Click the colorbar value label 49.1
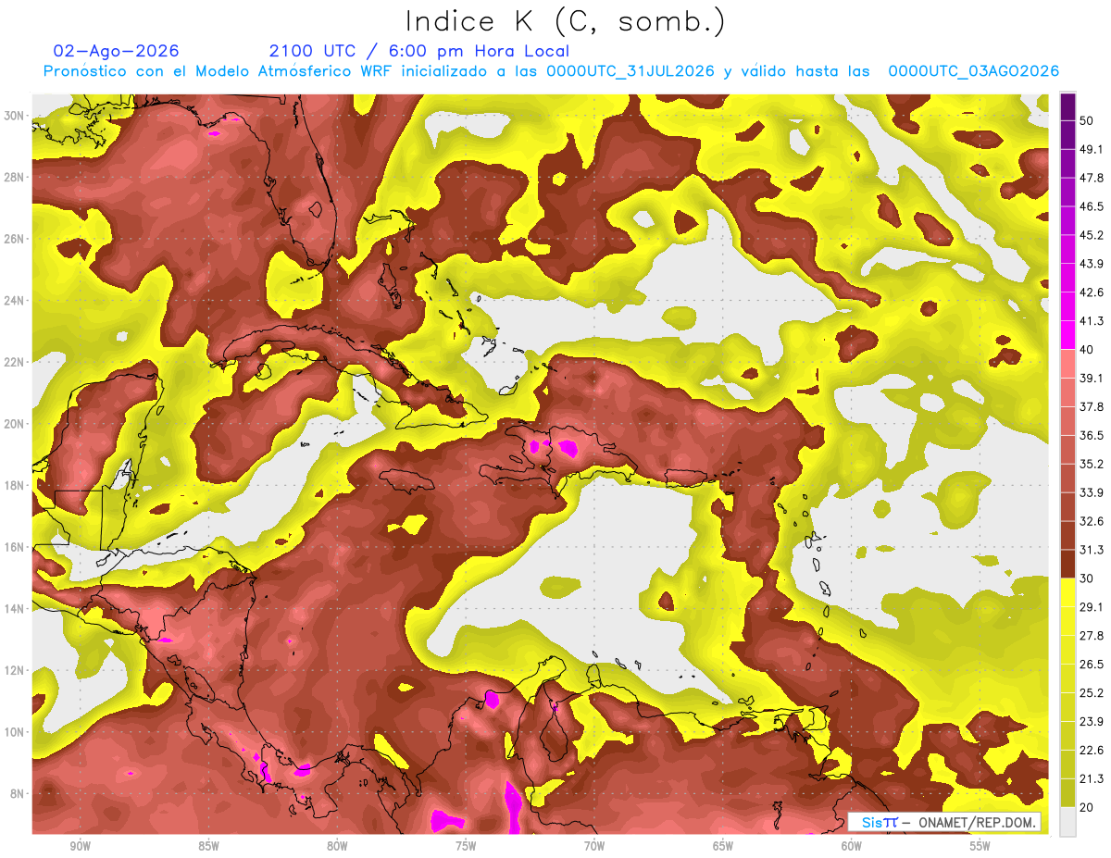The image size is (1111, 858). tap(1092, 149)
